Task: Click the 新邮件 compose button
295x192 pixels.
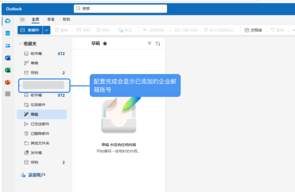Action: pyautogui.click(x=31, y=30)
